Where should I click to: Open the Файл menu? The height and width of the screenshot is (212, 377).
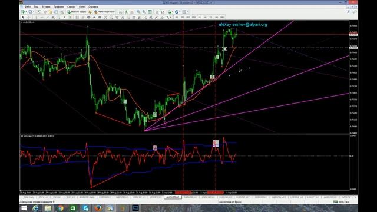[28, 6]
